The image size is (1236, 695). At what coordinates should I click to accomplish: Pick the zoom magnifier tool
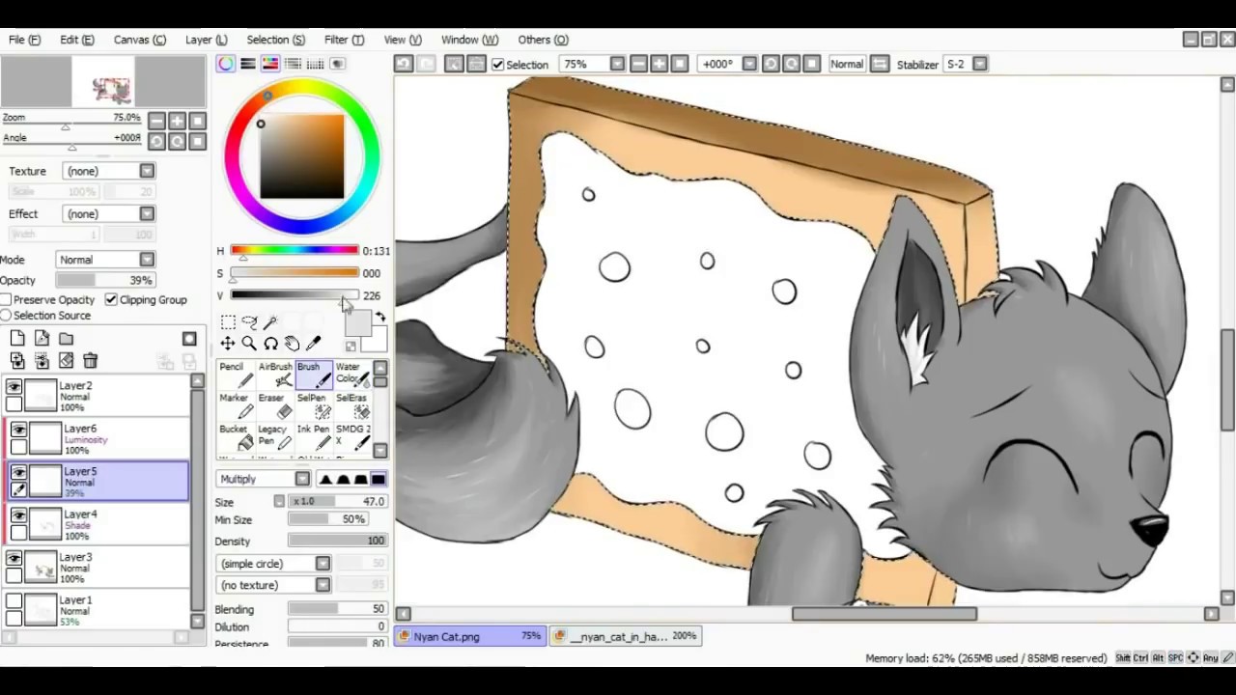pos(249,344)
